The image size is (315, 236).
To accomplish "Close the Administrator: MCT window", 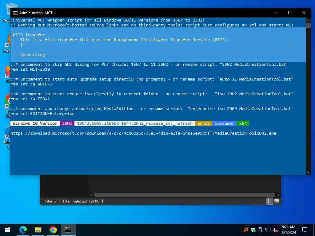I will (x=304, y=13).
